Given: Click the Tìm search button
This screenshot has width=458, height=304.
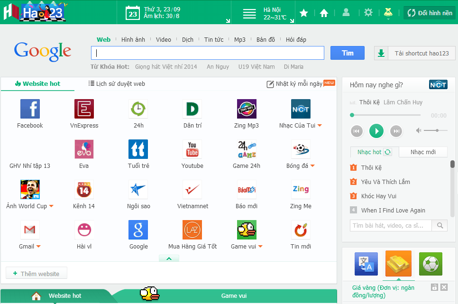Looking at the screenshot, I should [x=348, y=53].
